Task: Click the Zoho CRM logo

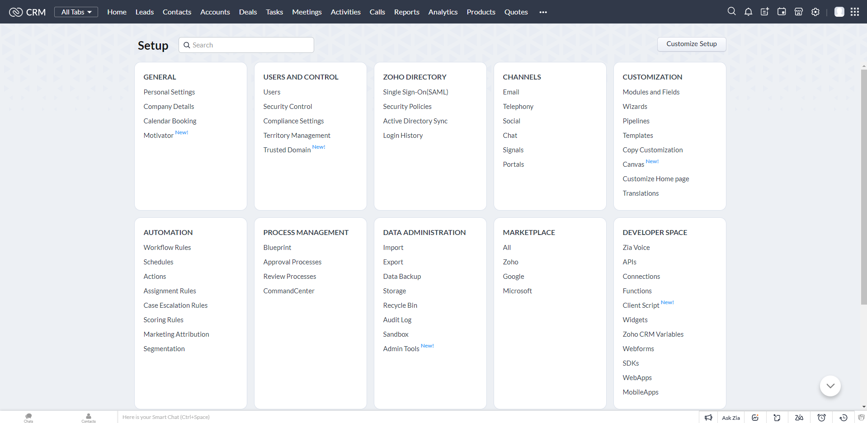Action: coord(28,12)
